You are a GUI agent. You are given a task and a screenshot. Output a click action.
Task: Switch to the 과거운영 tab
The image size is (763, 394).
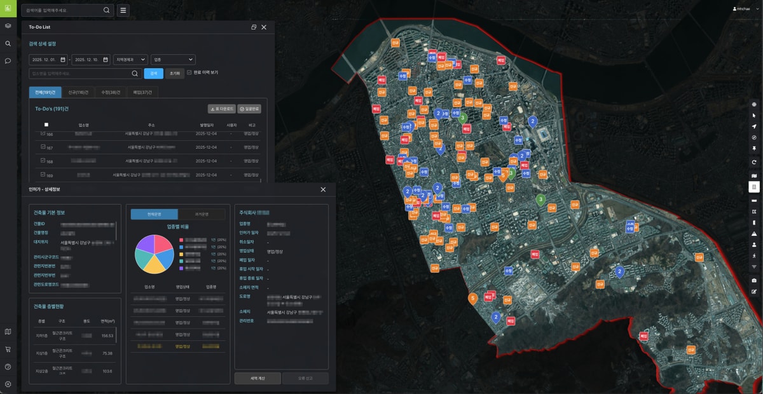click(x=201, y=214)
